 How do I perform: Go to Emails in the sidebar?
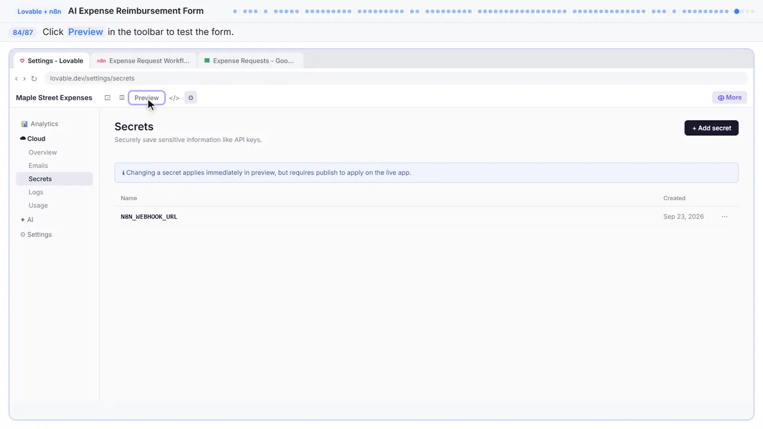tap(38, 166)
